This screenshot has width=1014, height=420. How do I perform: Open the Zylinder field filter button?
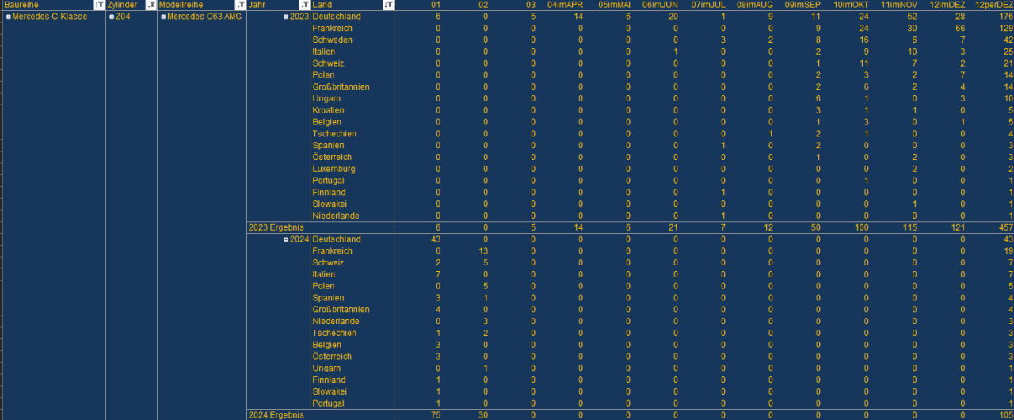pyautogui.click(x=151, y=5)
